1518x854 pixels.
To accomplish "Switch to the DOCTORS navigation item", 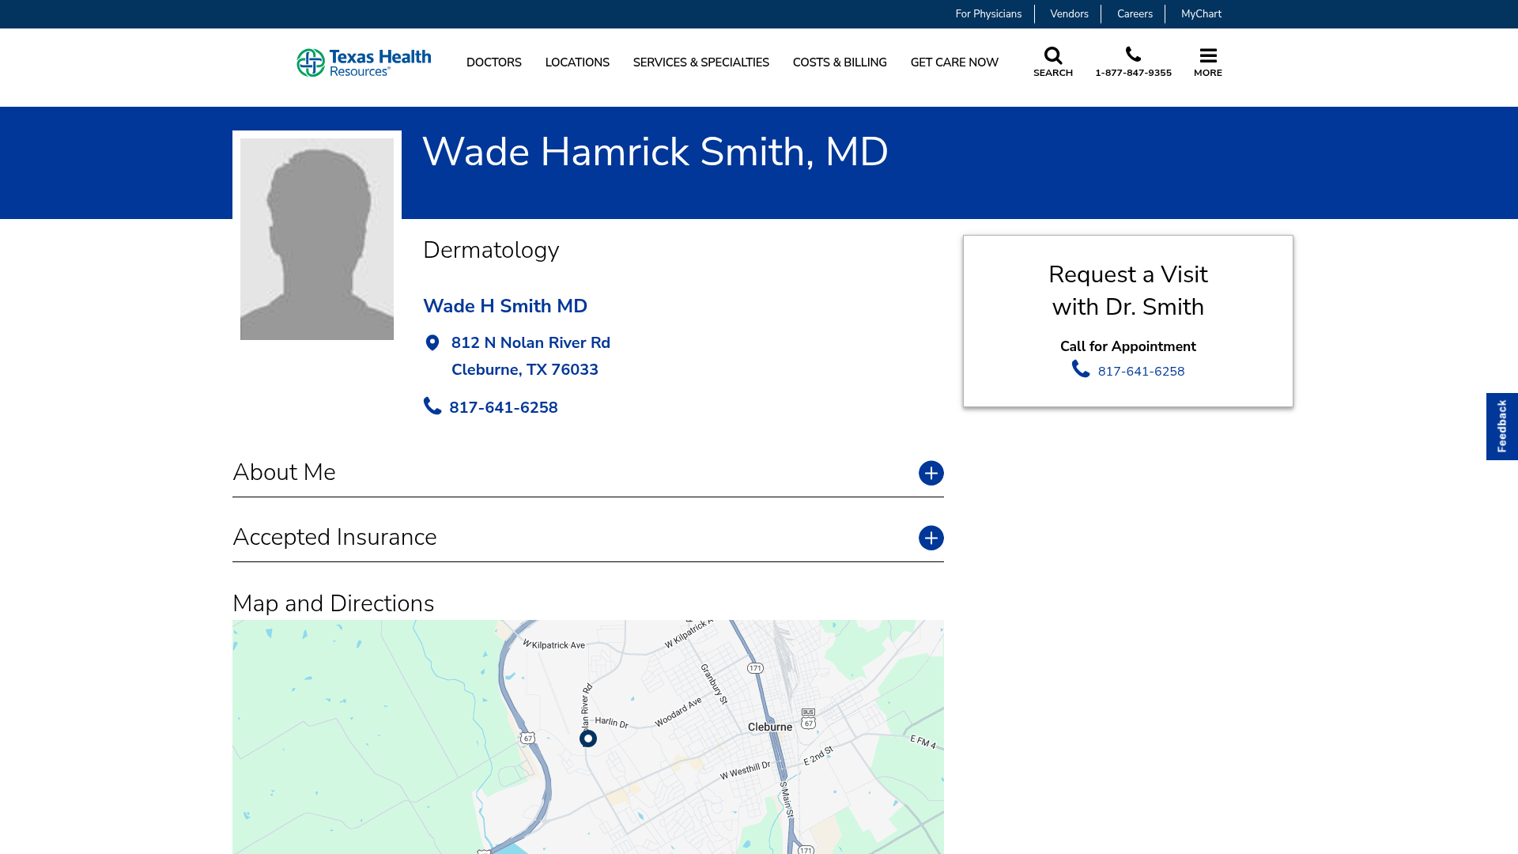I will (494, 62).
